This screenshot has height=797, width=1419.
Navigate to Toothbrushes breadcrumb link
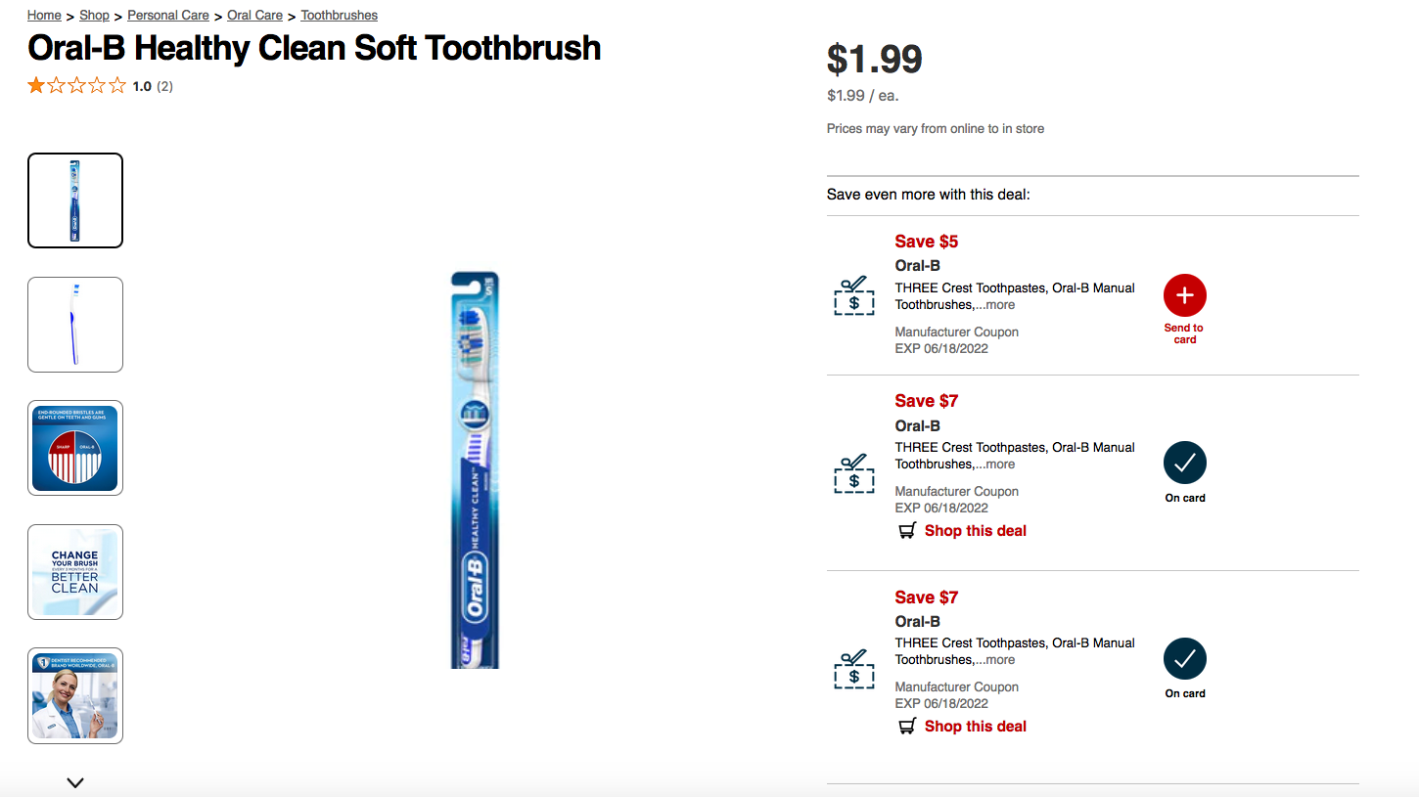point(339,16)
